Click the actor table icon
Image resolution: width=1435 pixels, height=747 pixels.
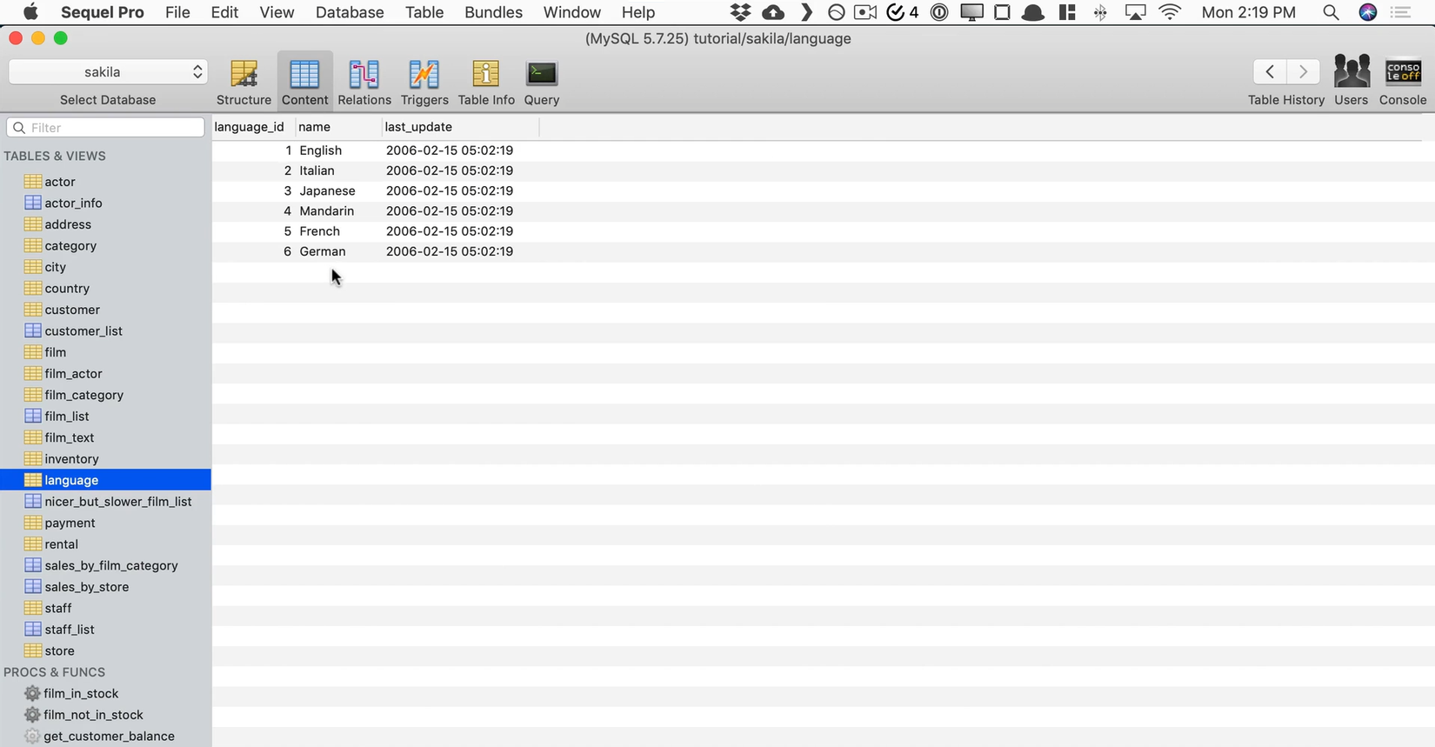point(33,182)
